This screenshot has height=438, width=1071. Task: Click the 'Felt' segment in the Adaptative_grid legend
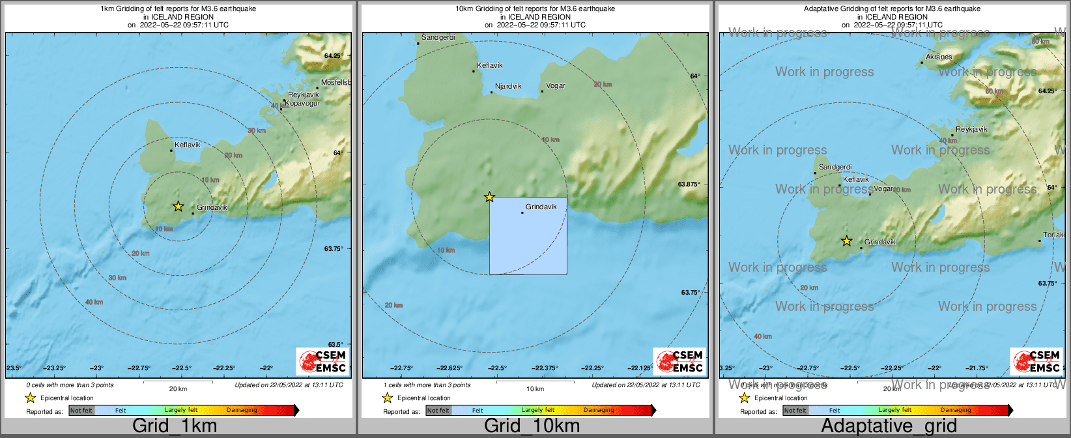point(835,411)
